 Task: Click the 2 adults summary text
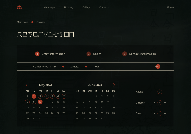pos(74,67)
